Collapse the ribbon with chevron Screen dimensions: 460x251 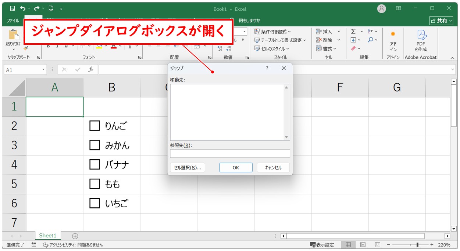tap(453, 58)
